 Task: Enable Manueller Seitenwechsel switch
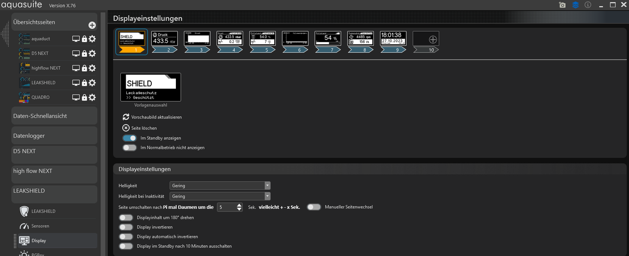tap(314, 207)
